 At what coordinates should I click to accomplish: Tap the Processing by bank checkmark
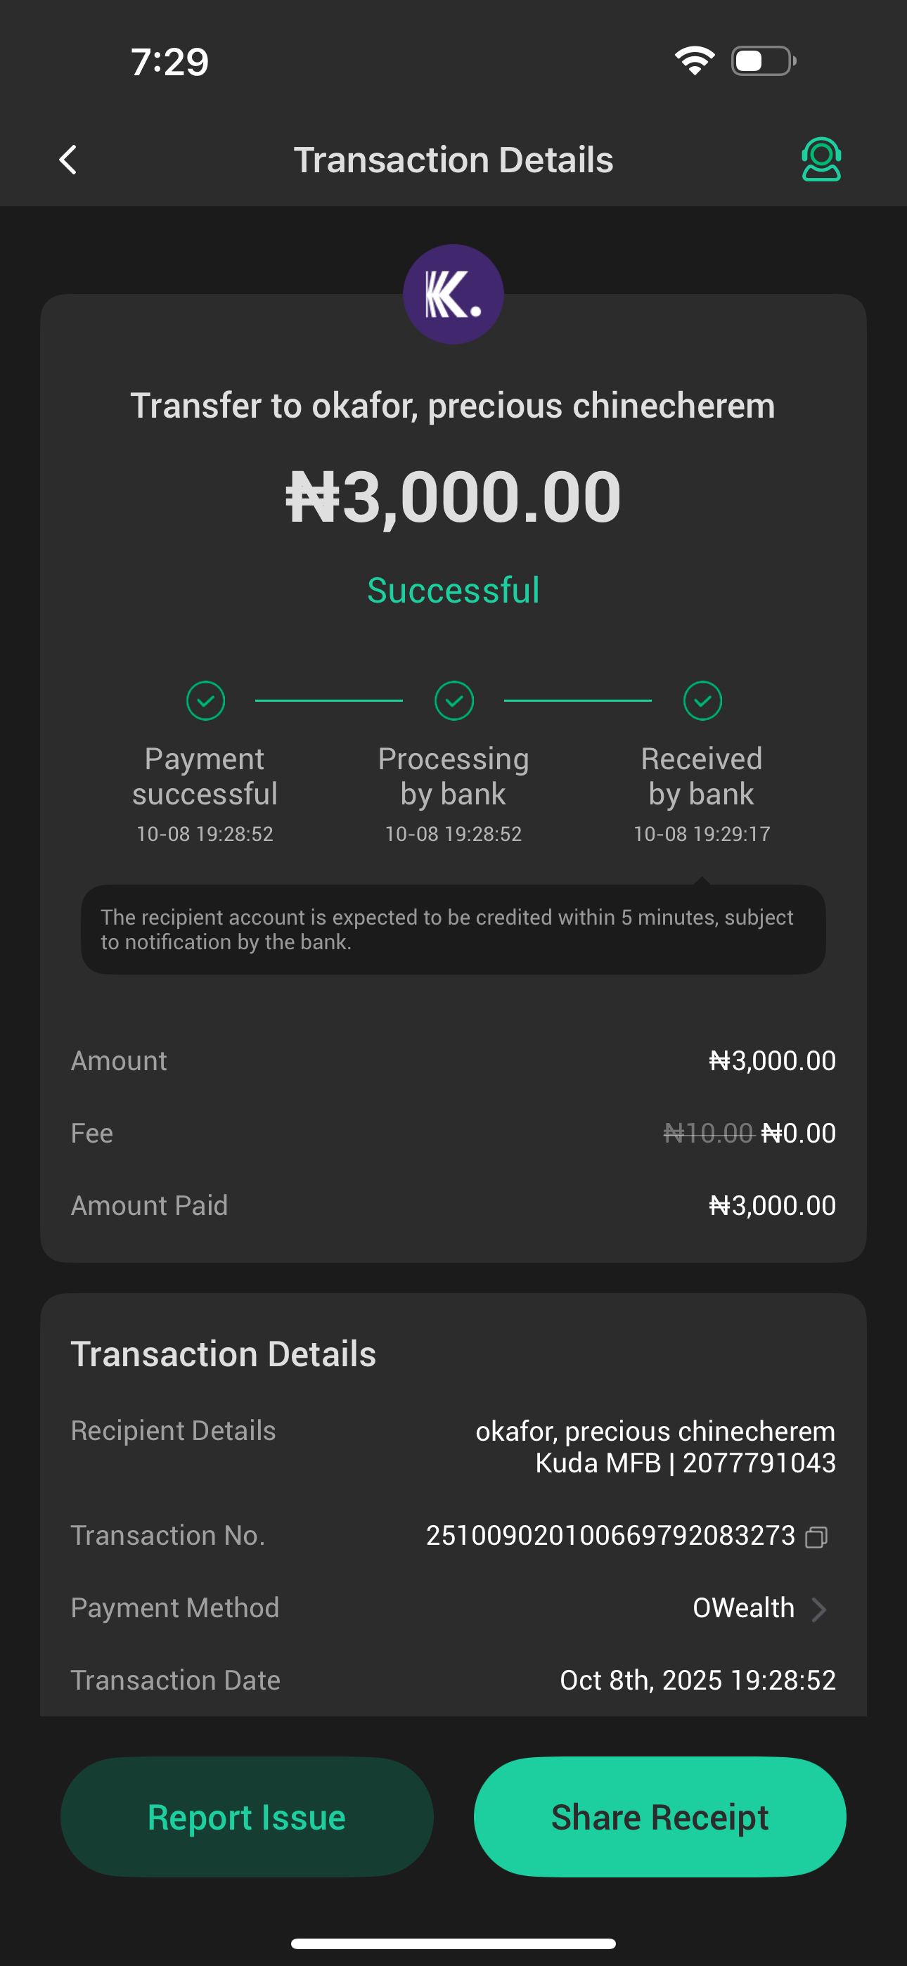click(x=453, y=700)
